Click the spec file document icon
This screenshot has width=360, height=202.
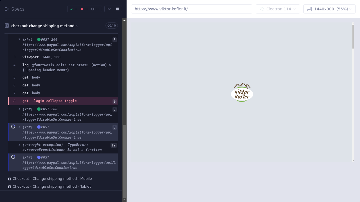[x=7, y=26]
